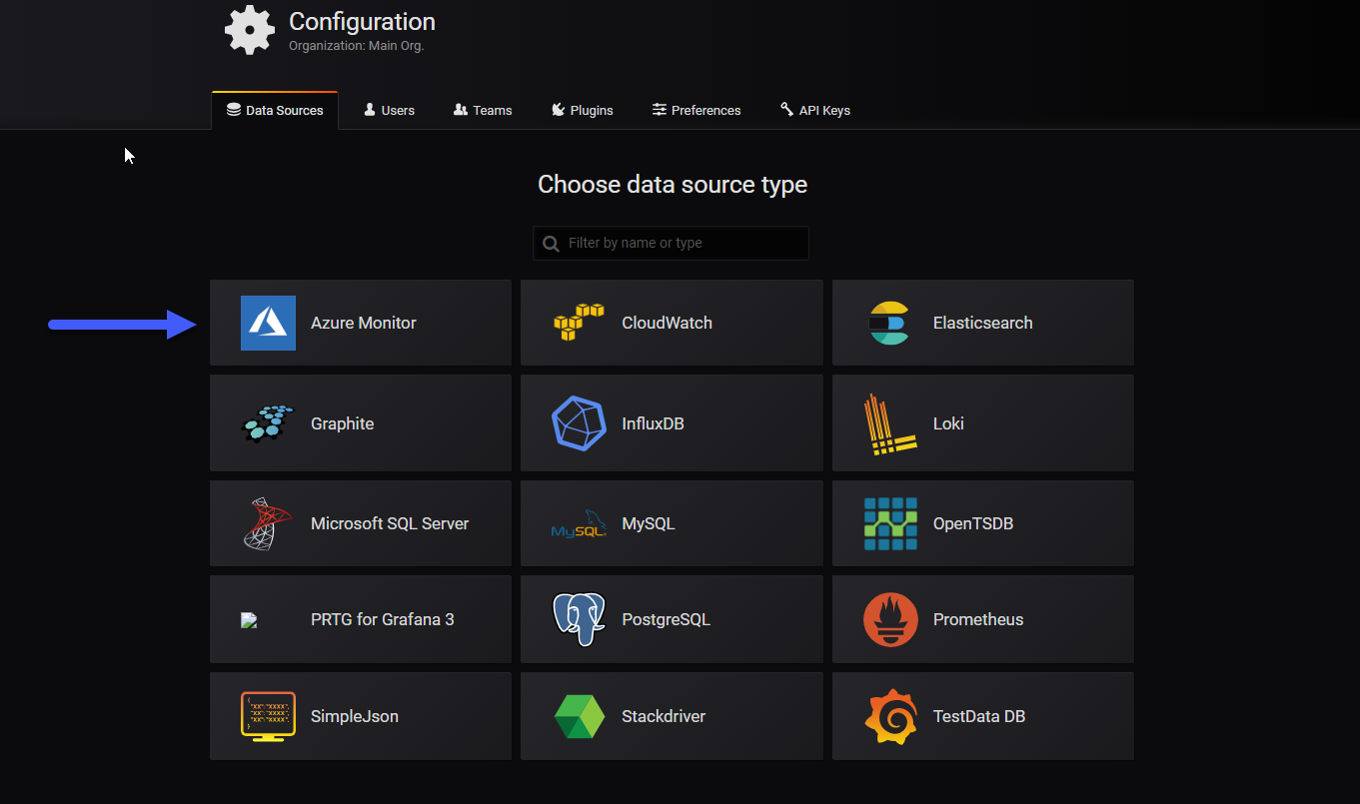
Task: Click the Organization: Main Org. subtitle
Action: point(357,46)
